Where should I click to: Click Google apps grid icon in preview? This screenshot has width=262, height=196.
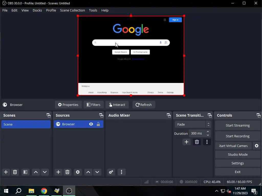tap(165, 20)
